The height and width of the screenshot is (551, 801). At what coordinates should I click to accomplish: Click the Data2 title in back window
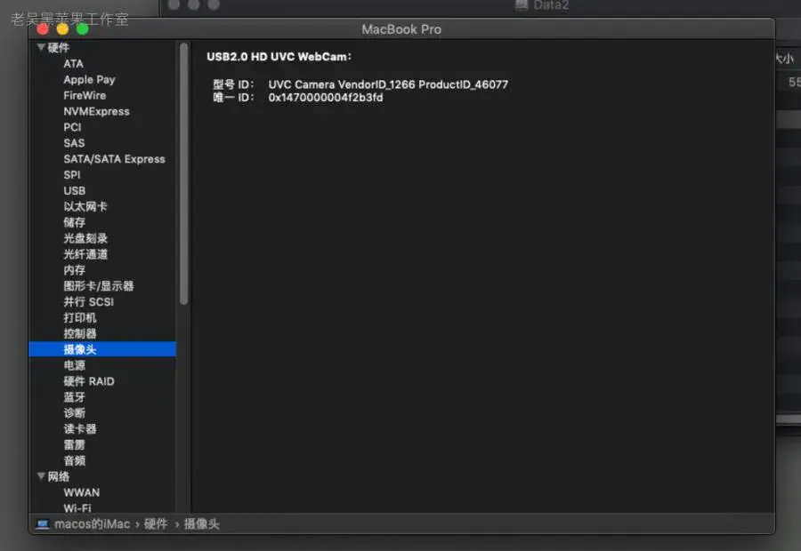551,5
